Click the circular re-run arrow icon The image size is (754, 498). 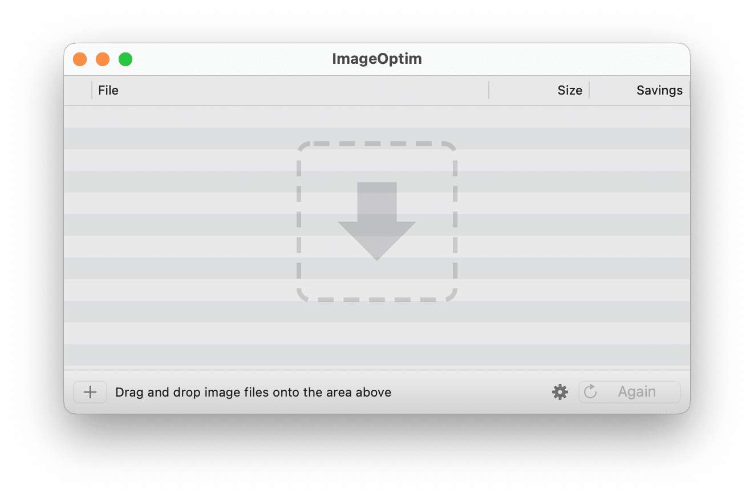point(590,391)
